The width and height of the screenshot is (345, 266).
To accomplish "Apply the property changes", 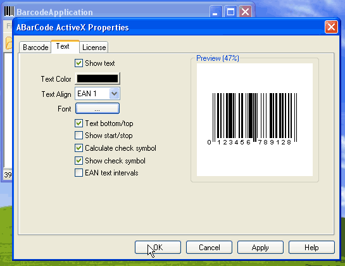I will tap(260, 247).
